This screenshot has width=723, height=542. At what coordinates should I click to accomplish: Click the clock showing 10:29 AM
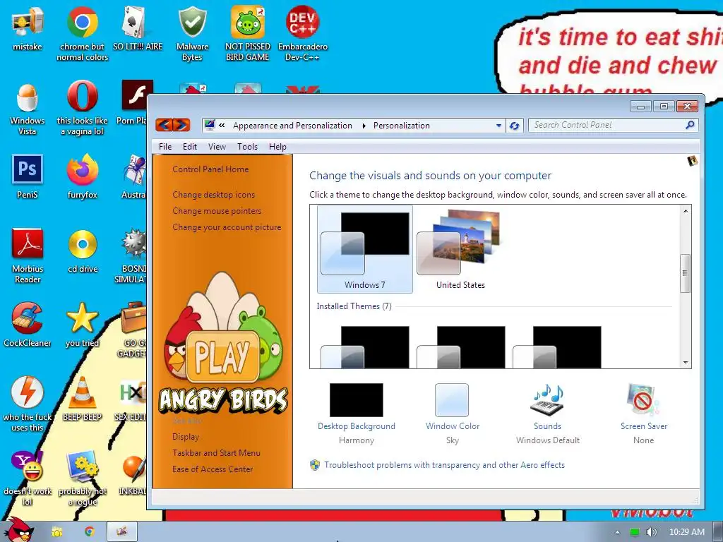coord(686,532)
